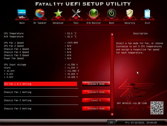Screen dimensions: 167x126
Task: Open the Boot tab label
Action: (112, 23)
